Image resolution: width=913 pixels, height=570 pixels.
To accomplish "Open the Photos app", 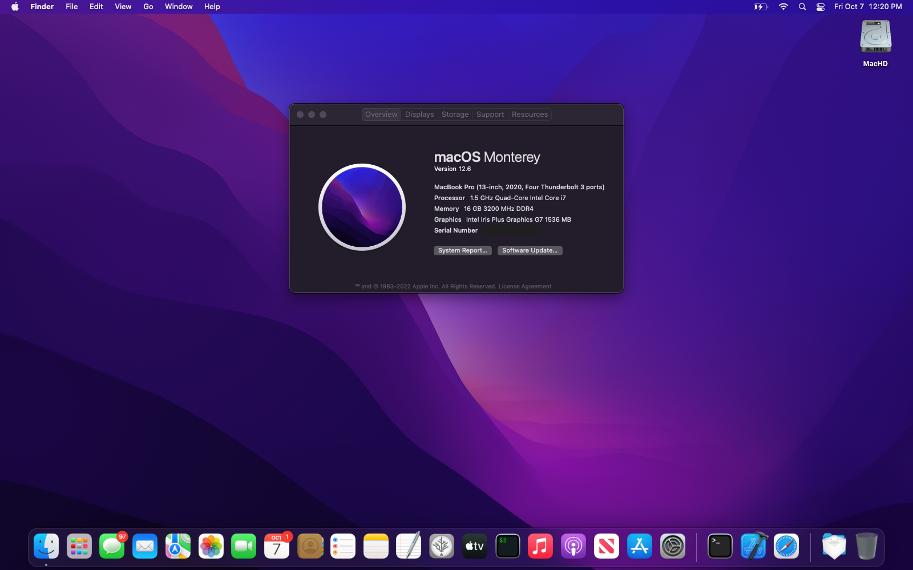I will coord(211,546).
